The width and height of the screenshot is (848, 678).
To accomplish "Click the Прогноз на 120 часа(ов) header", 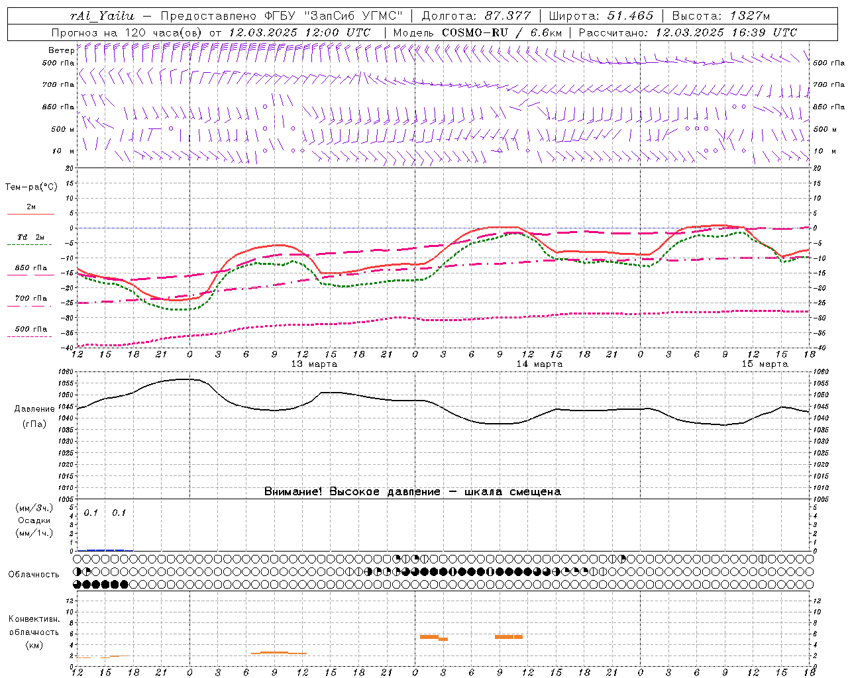I will click(x=127, y=32).
